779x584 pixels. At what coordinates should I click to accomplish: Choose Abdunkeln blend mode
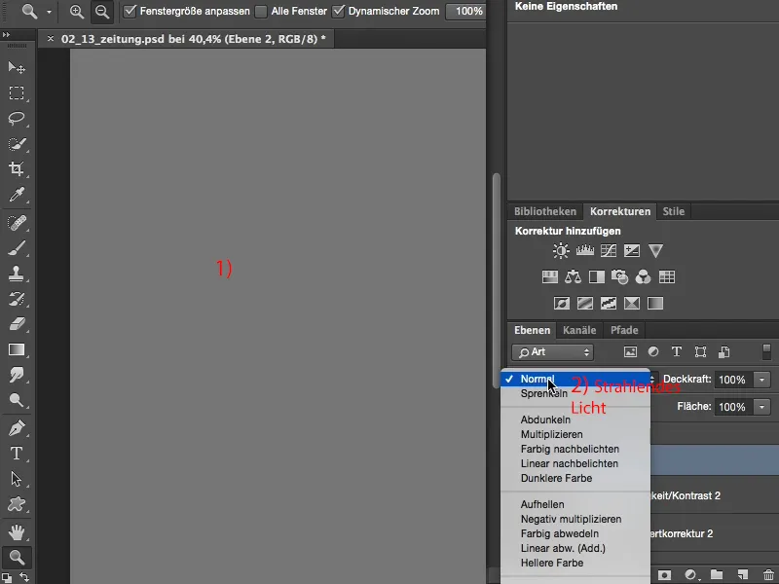[x=545, y=420]
